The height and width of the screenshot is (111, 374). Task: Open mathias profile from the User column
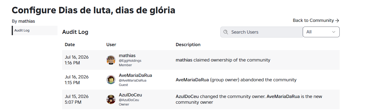click(127, 55)
